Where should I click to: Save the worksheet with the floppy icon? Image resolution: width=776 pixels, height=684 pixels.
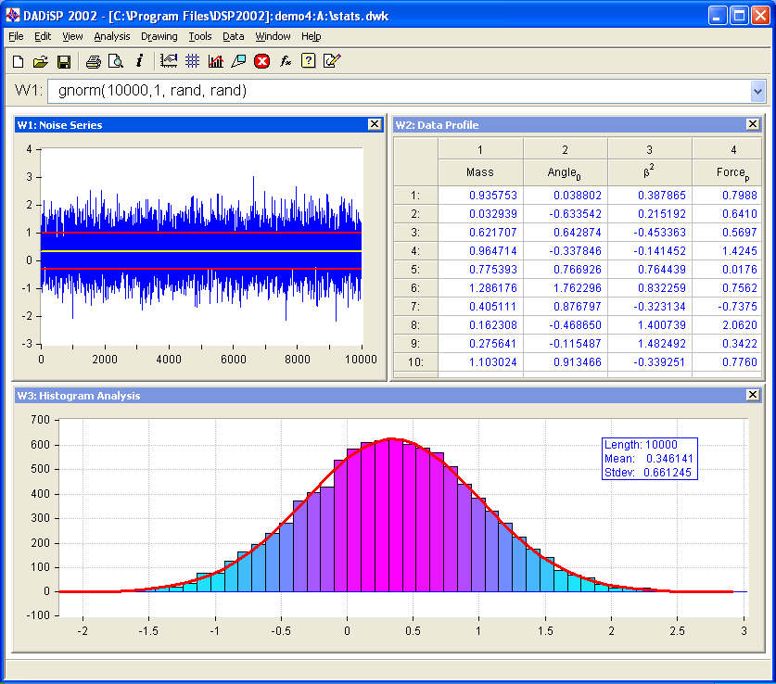click(64, 61)
